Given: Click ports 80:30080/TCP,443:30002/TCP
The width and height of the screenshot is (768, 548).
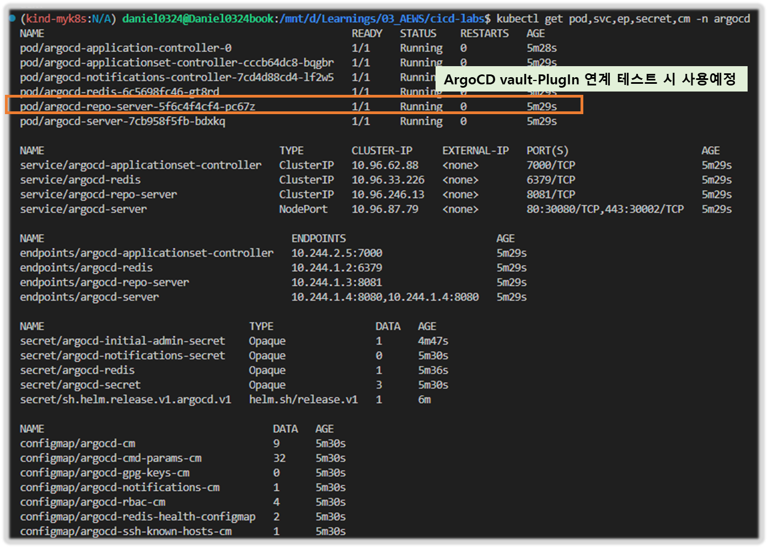Looking at the screenshot, I should tap(605, 209).
